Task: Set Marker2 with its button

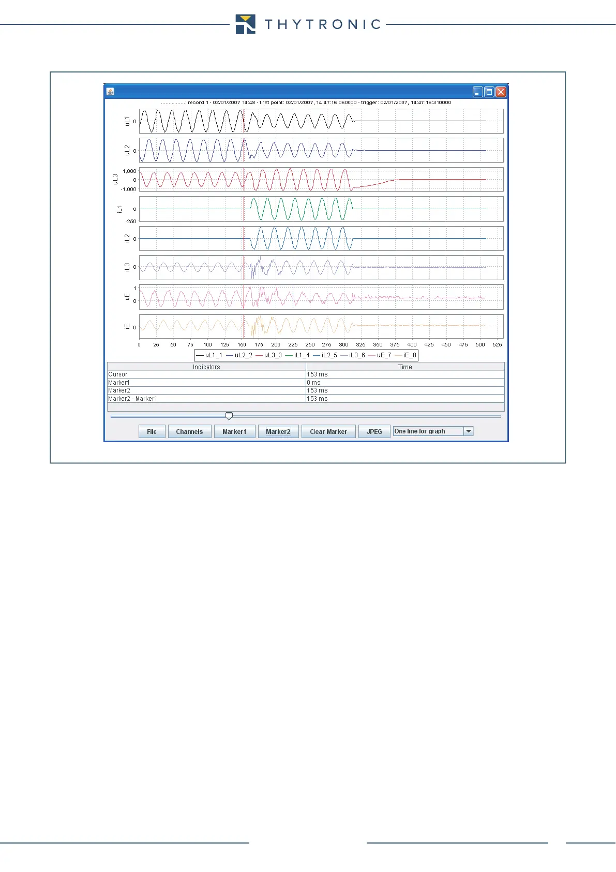Action: click(278, 431)
